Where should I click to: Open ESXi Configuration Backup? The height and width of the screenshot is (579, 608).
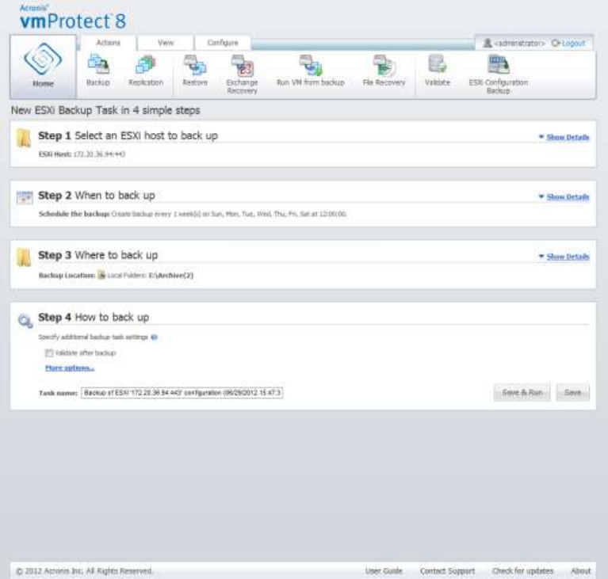point(499,74)
